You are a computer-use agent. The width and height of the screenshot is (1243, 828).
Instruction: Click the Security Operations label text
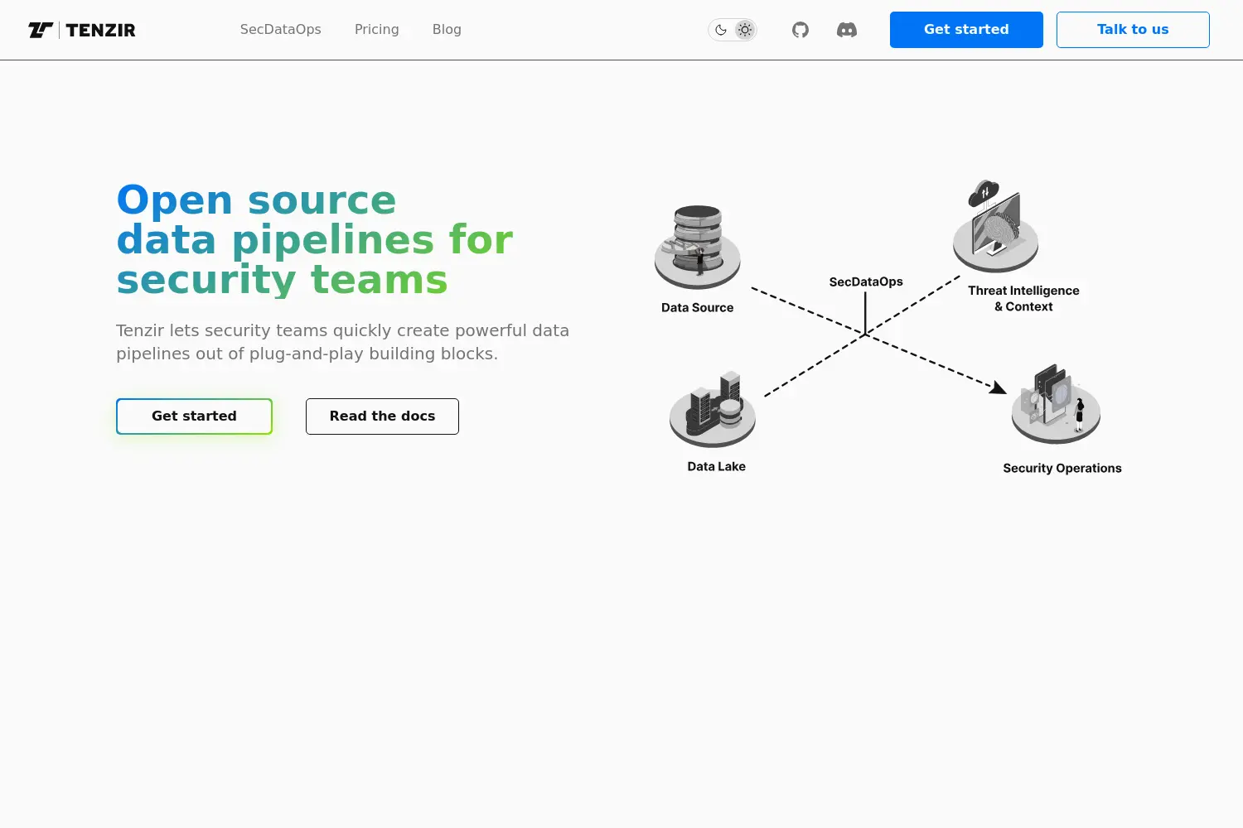point(1062,469)
